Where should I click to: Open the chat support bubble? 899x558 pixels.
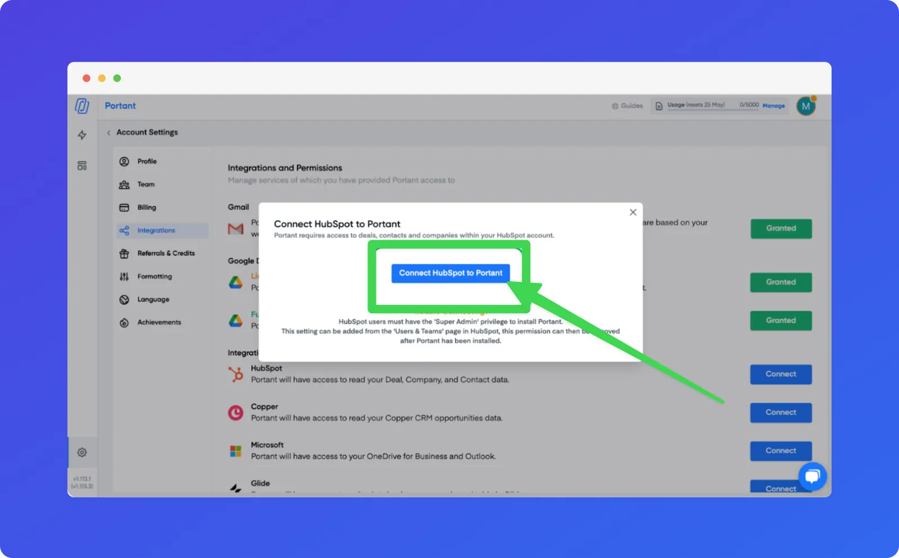pyautogui.click(x=812, y=477)
